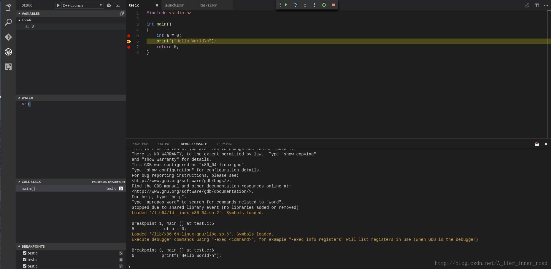551x269 pixels.
Task: Open the Debug view icon in activity bar
Action: pyautogui.click(x=8, y=52)
